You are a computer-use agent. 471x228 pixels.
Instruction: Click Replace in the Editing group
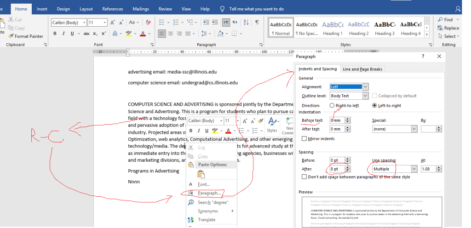(448, 28)
